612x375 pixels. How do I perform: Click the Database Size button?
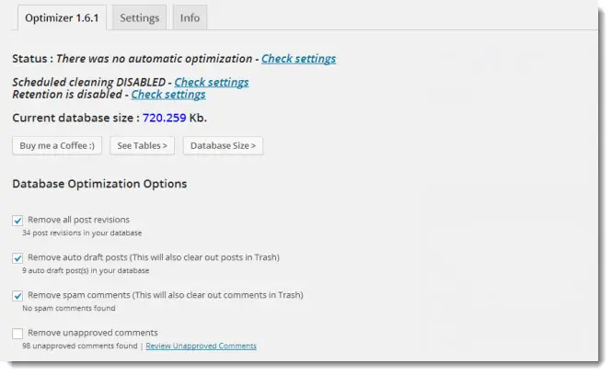point(223,145)
